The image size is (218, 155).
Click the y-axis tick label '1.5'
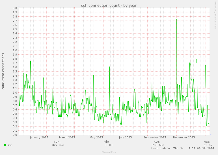(15, 72)
